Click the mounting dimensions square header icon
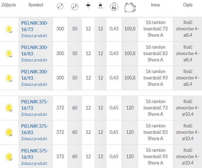The height and width of the screenshot is (168, 202). point(130,7)
